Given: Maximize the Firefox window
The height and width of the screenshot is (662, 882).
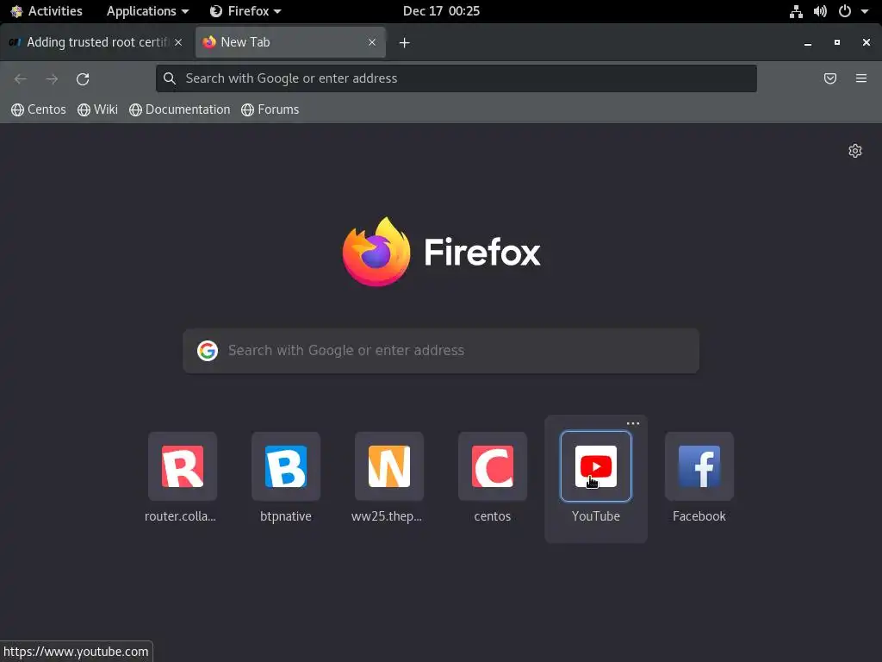Looking at the screenshot, I should click(837, 42).
